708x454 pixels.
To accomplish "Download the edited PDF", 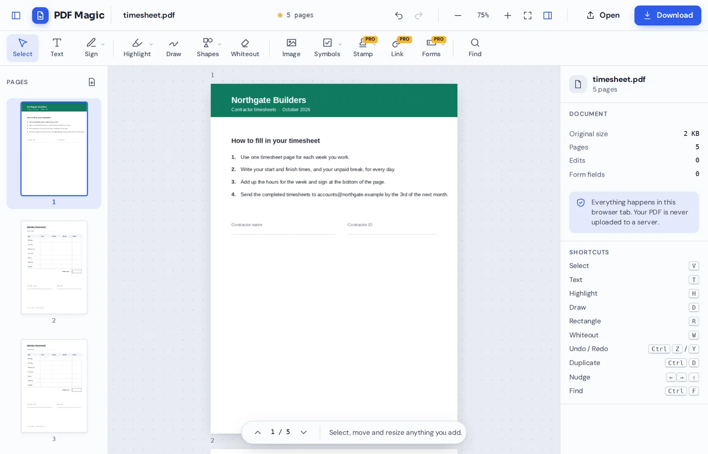I will pyautogui.click(x=668, y=16).
